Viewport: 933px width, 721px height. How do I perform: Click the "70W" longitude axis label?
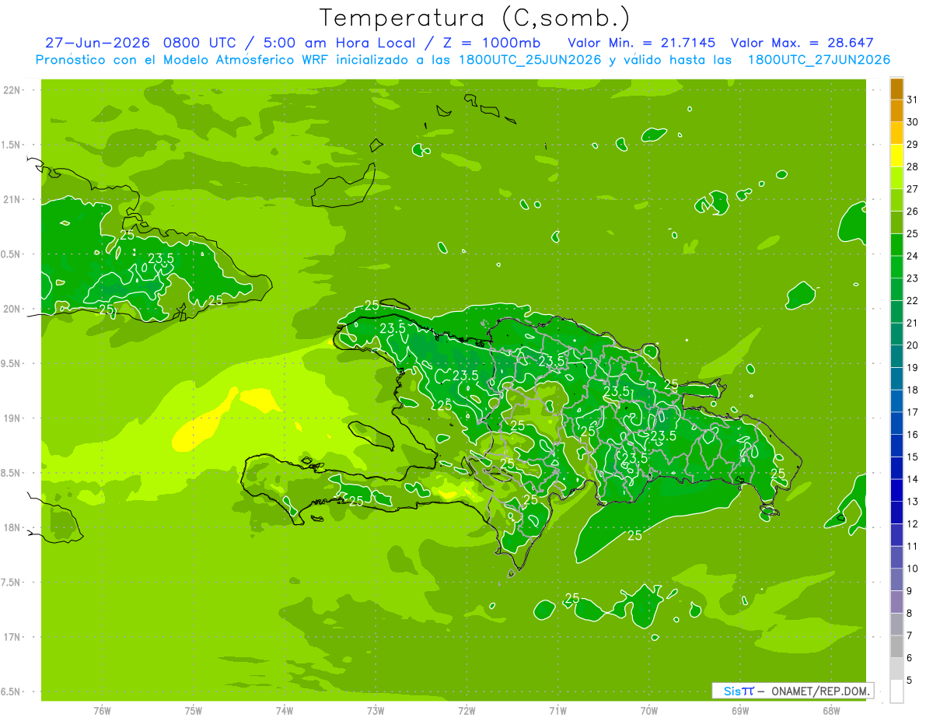(649, 711)
